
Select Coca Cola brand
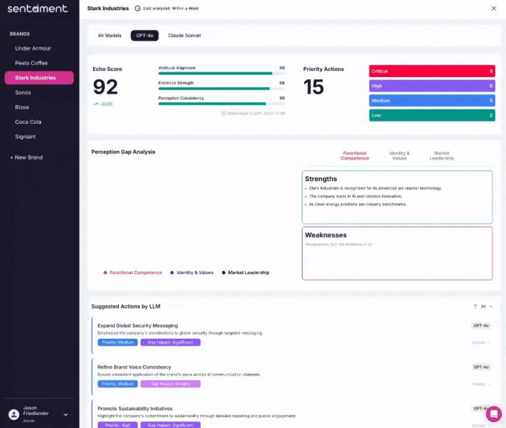[x=39, y=122]
